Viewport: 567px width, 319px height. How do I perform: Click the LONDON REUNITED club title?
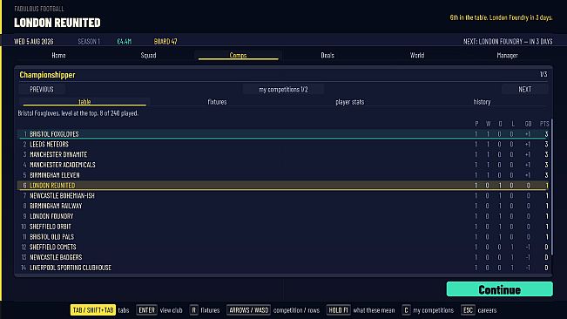coord(57,23)
